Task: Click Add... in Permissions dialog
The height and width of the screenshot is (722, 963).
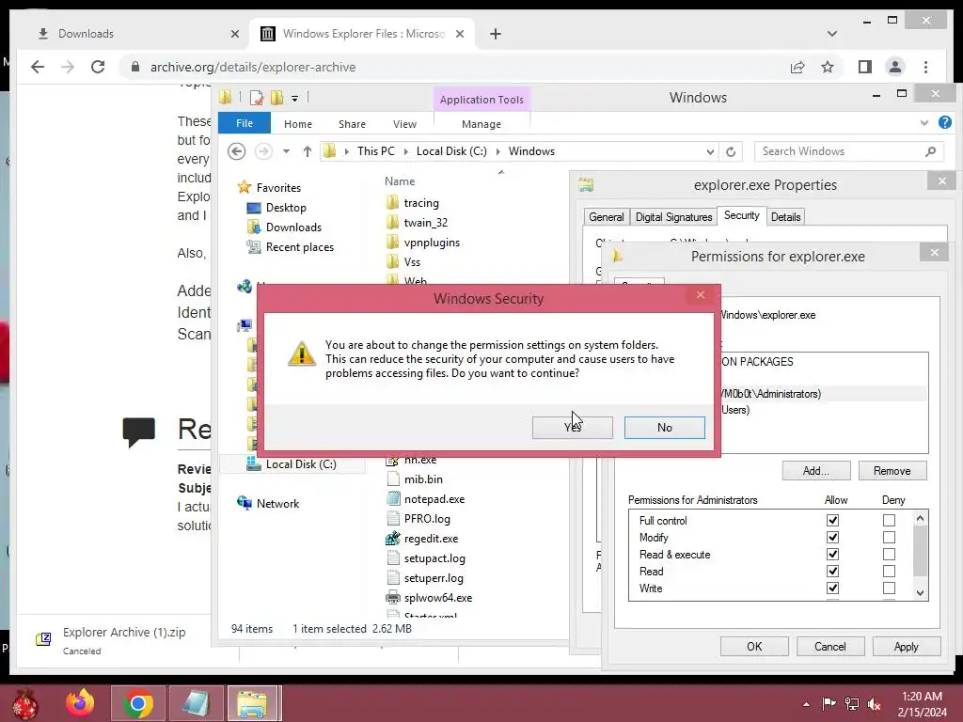Action: pos(816,471)
